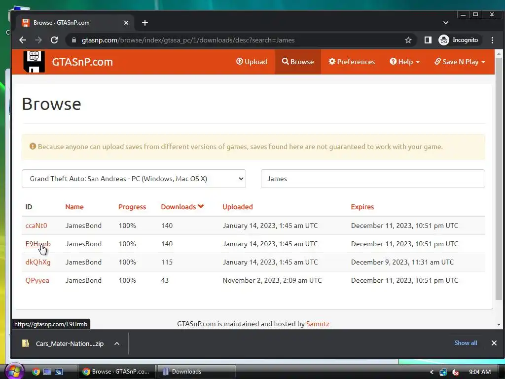
Task: Click the Incognito profile button
Action: tap(459, 40)
